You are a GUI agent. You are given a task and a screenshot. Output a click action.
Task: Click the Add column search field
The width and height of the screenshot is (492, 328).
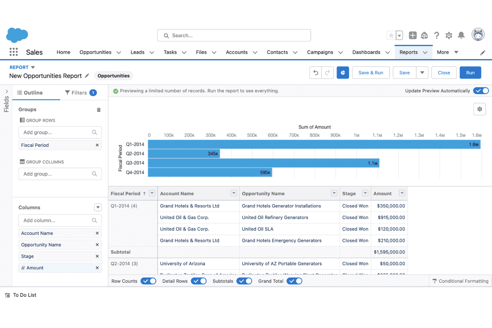click(60, 220)
